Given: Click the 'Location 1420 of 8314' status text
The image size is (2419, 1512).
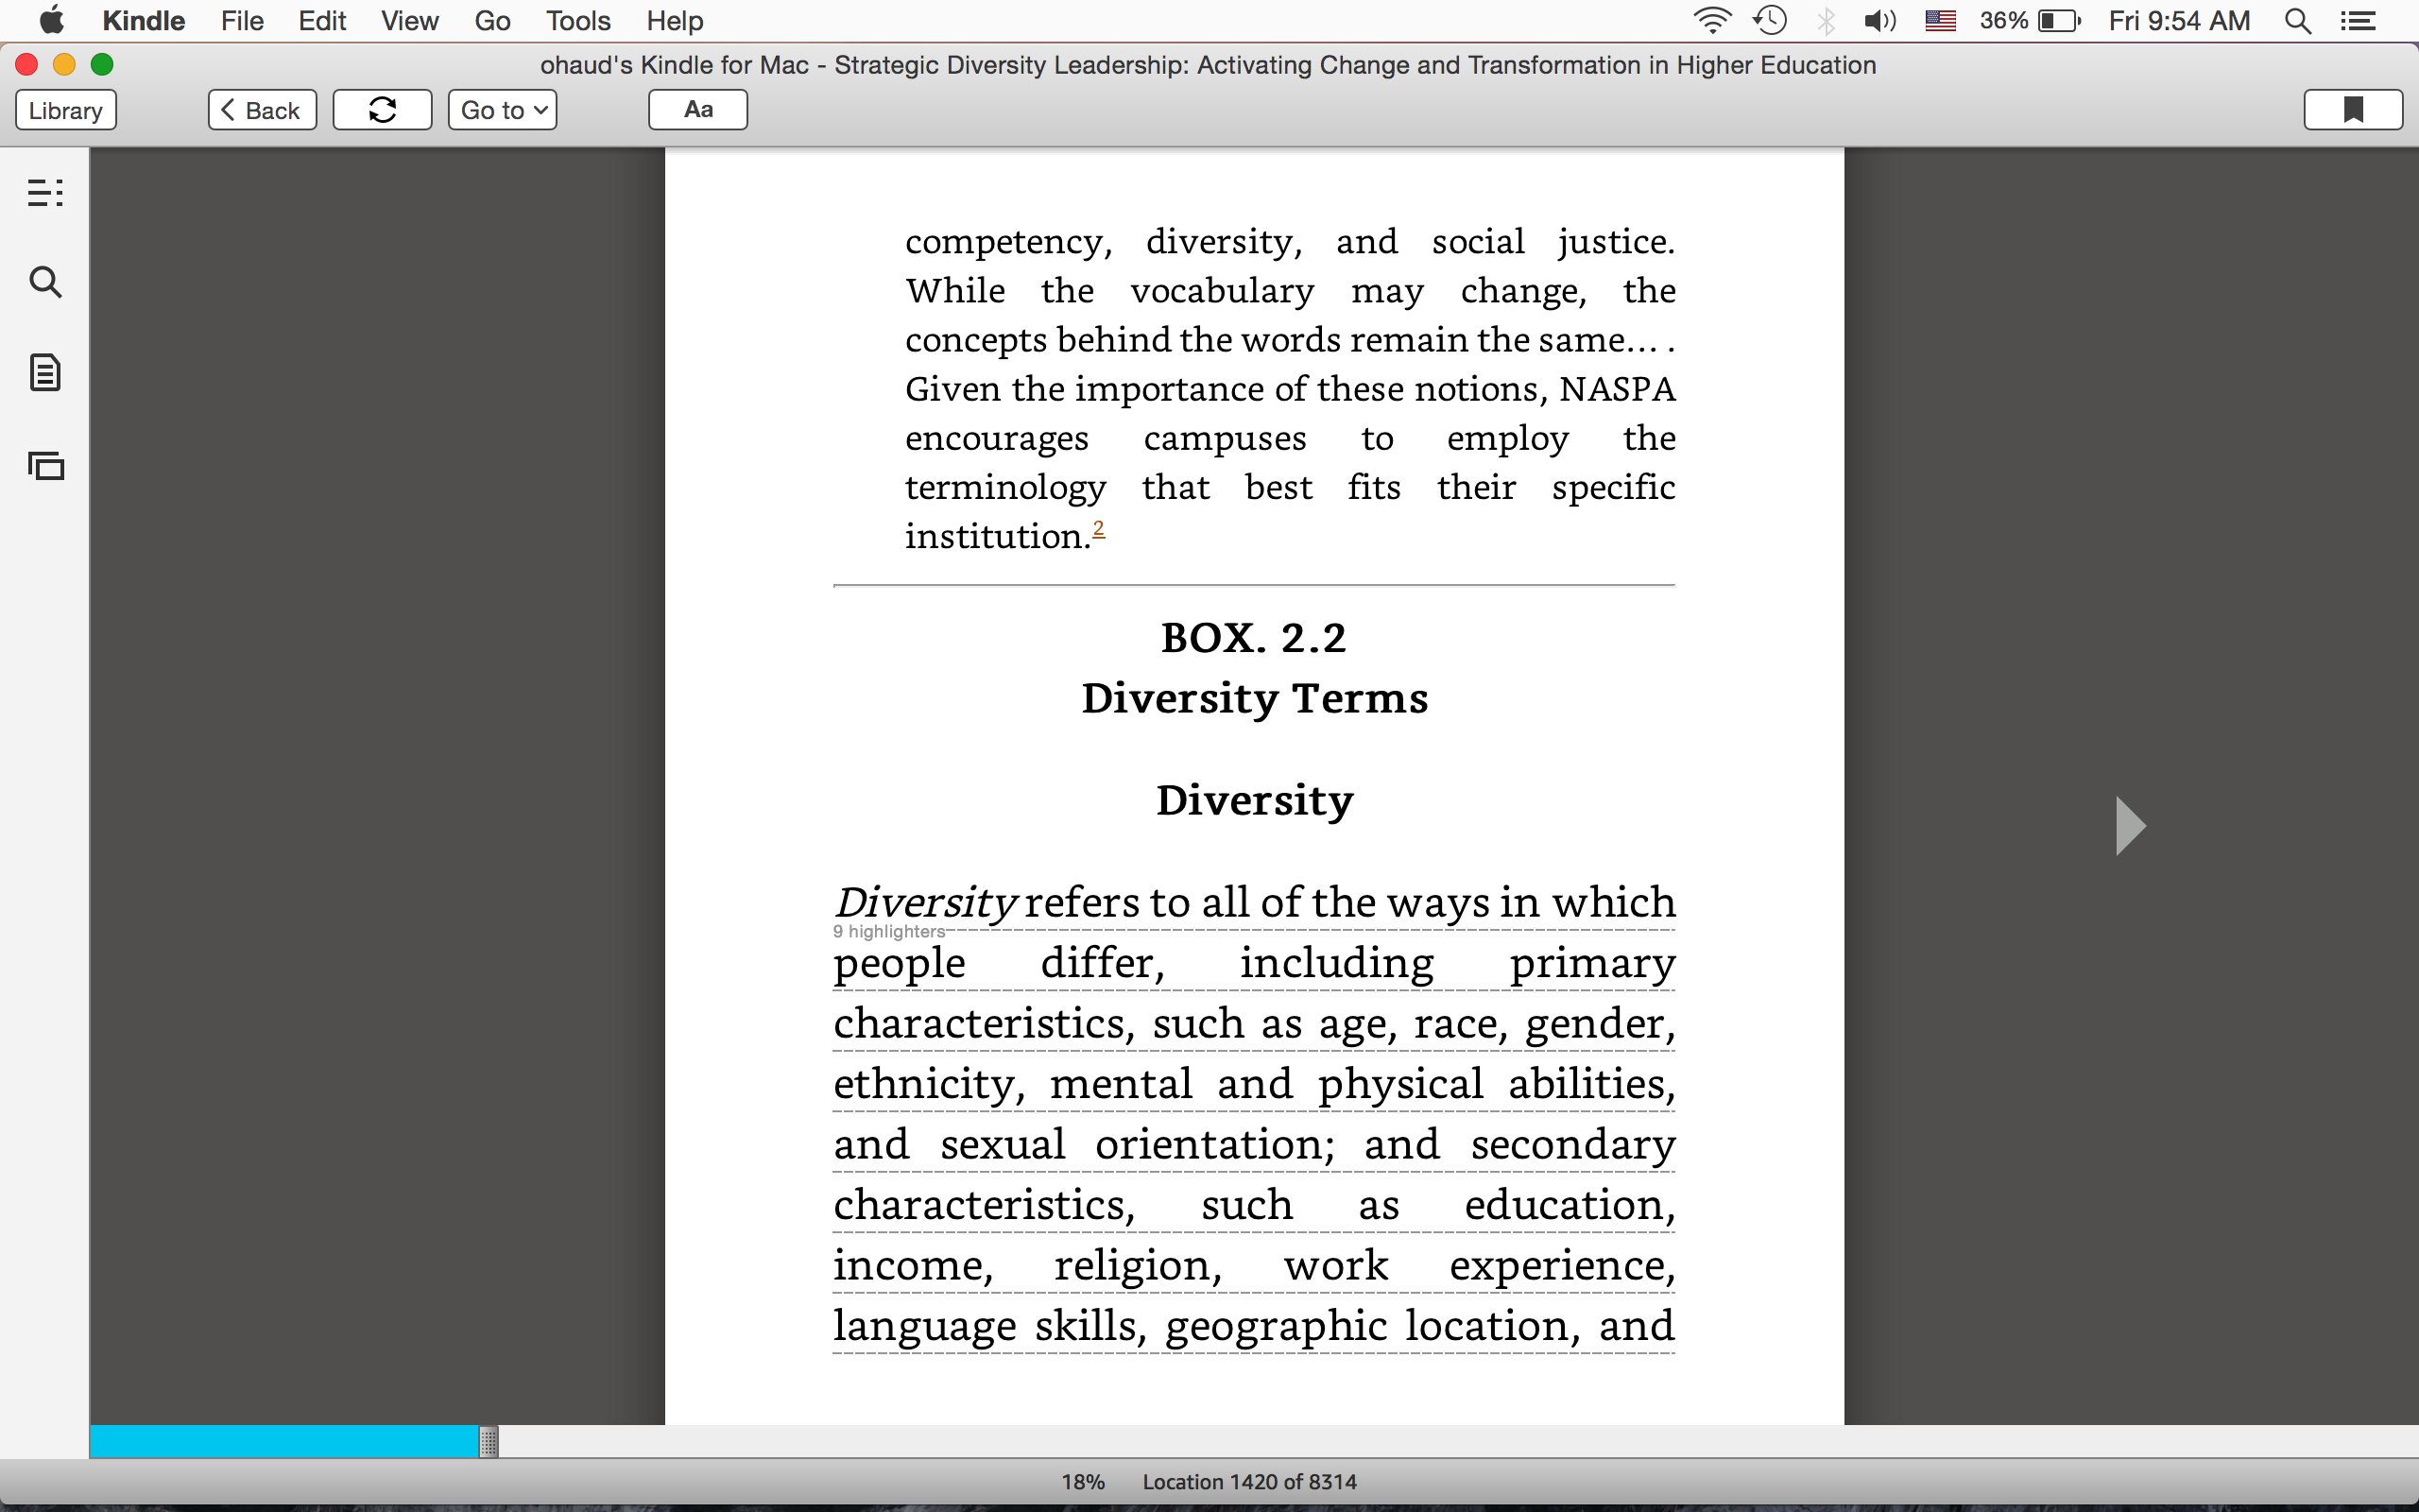Looking at the screenshot, I should [x=1249, y=1482].
